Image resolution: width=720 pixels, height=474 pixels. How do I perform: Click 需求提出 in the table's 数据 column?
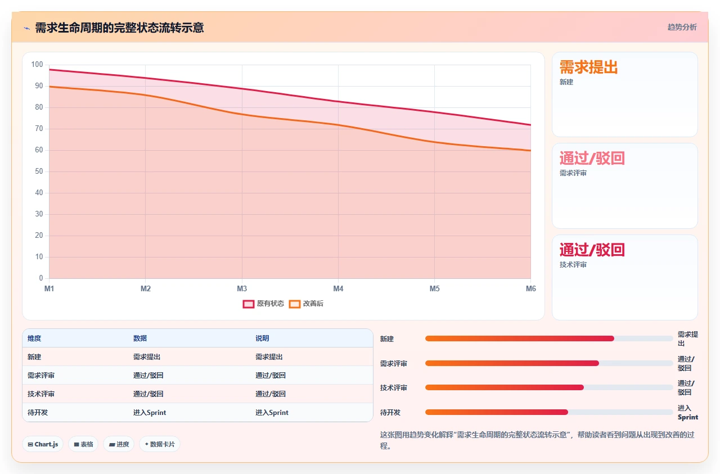(x=147, y=357)
